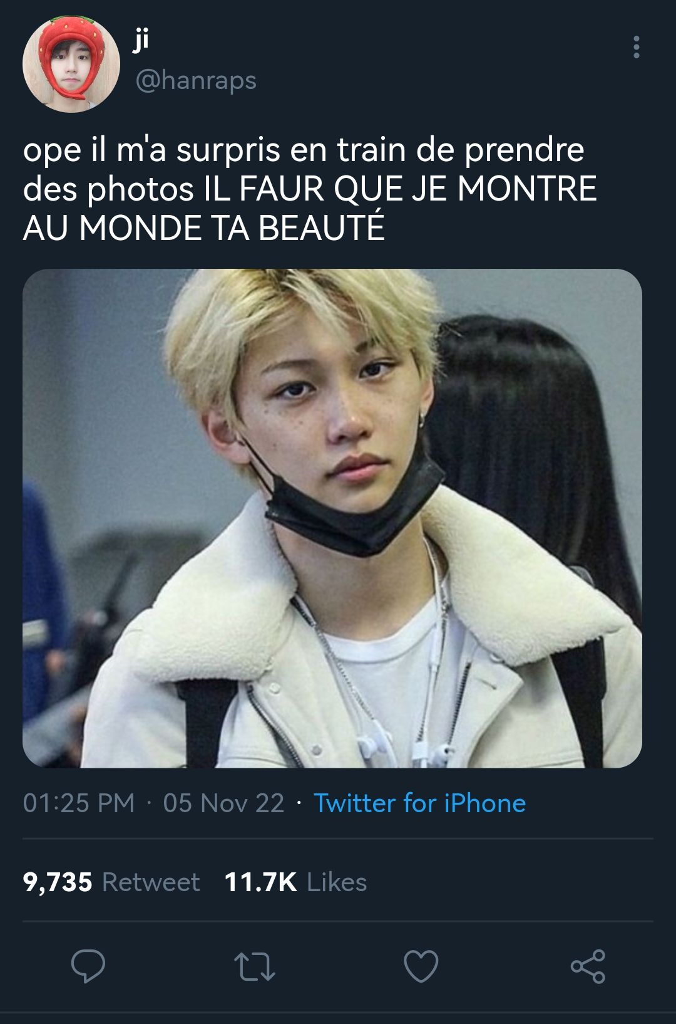Tap the 9,735 retweet count number
The height and width of the screenshot is (1024, 676).
tap(58, 882)
